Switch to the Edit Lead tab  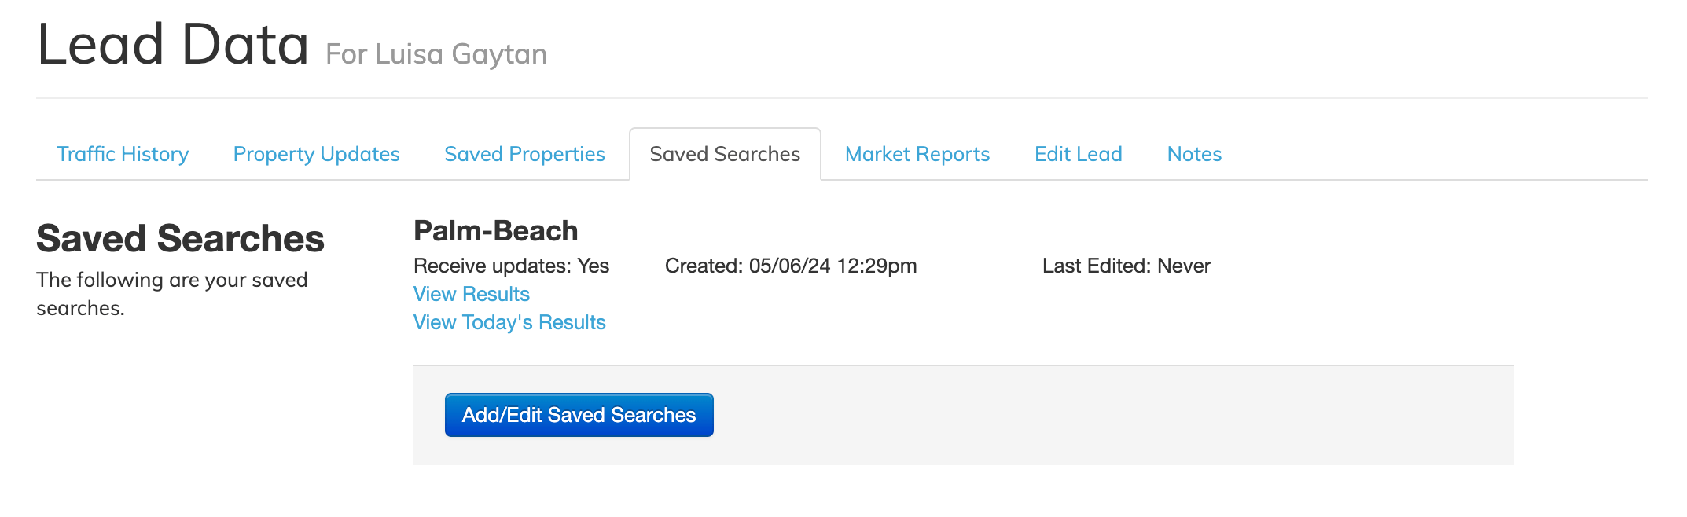[1078, 154]
